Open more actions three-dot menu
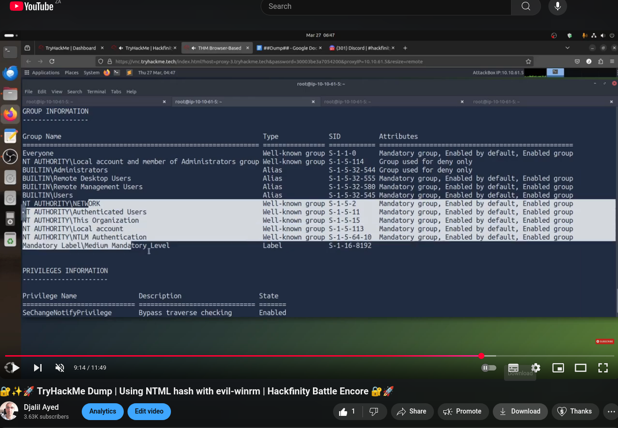The height and width of the screenshot is (428, 618). (x=611, y=411)
